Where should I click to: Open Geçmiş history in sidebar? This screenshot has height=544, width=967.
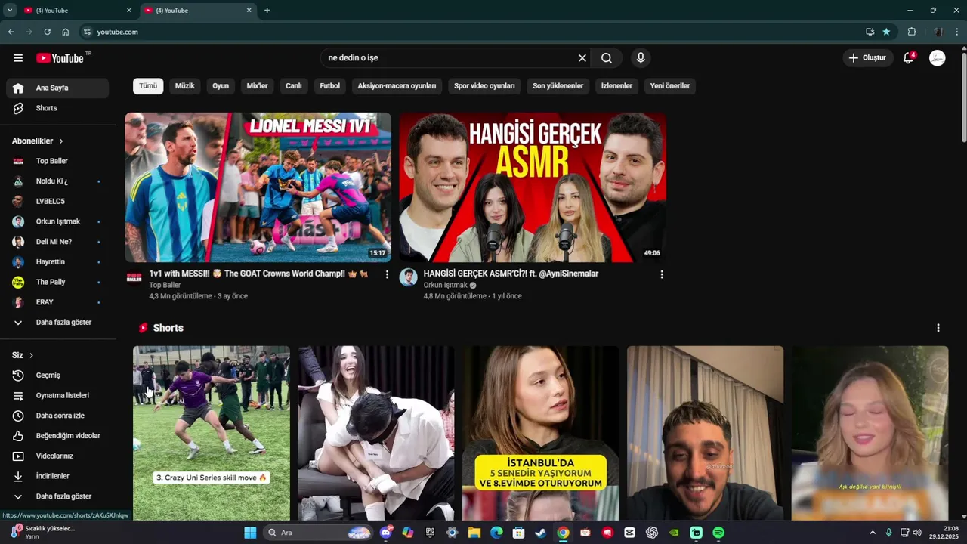pyautogui.click(x=57, y=376)
